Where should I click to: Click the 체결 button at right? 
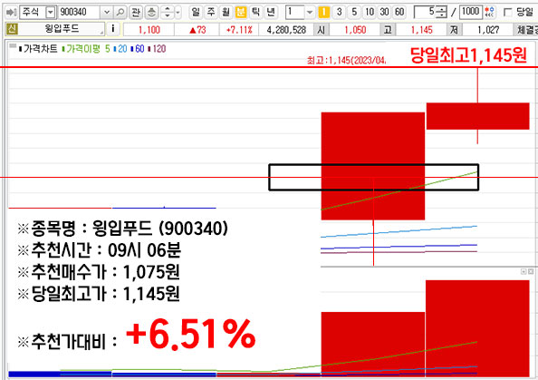coord(527,30)
